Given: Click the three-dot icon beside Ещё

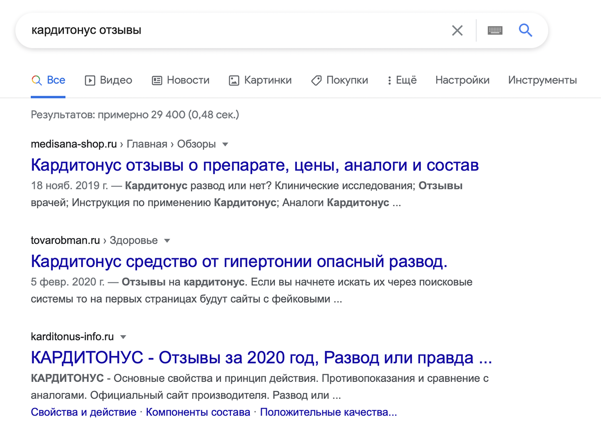Looking at the screenshot, I should tap(389, 80).
